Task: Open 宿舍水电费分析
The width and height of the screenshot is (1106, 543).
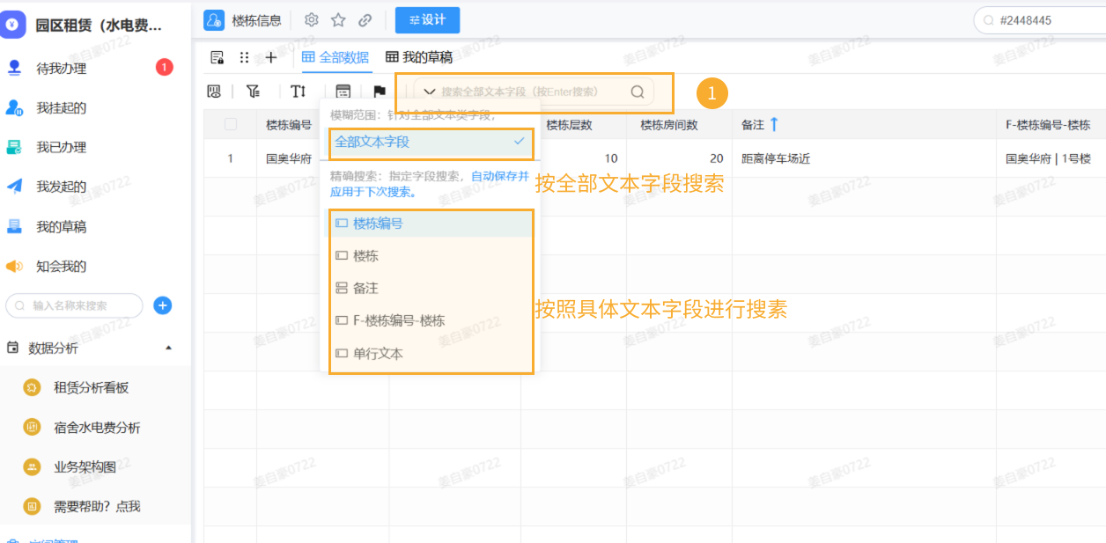Action: pos(97,428)
